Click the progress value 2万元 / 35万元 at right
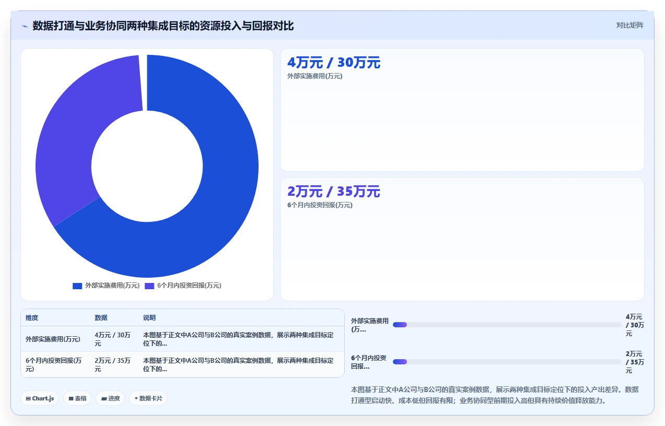The width and height of the screenshot is (665, 426). (x=635, y=362)
